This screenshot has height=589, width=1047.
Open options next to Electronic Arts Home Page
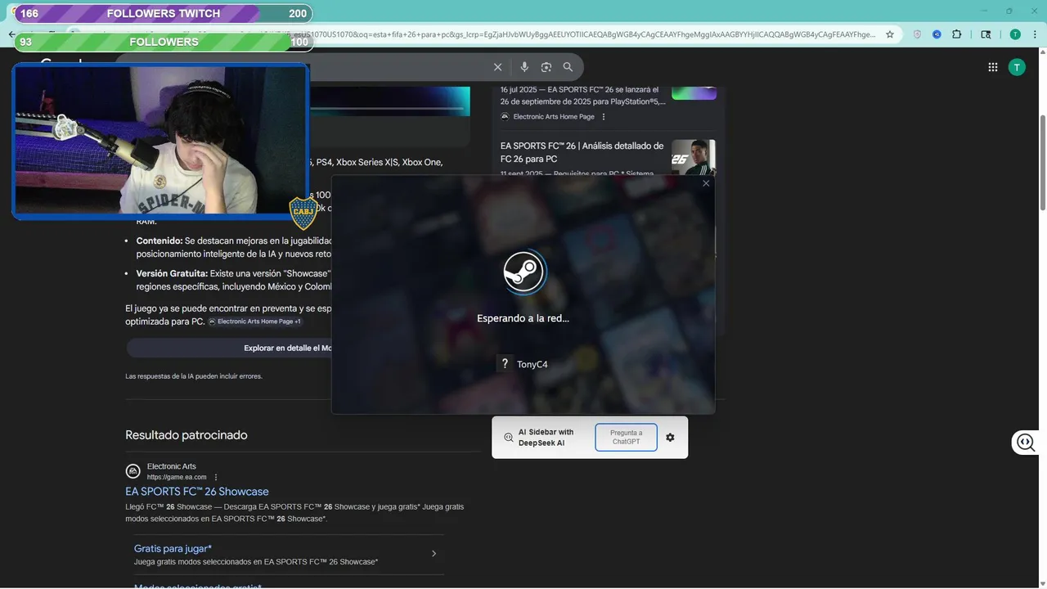tap(604, 117)
